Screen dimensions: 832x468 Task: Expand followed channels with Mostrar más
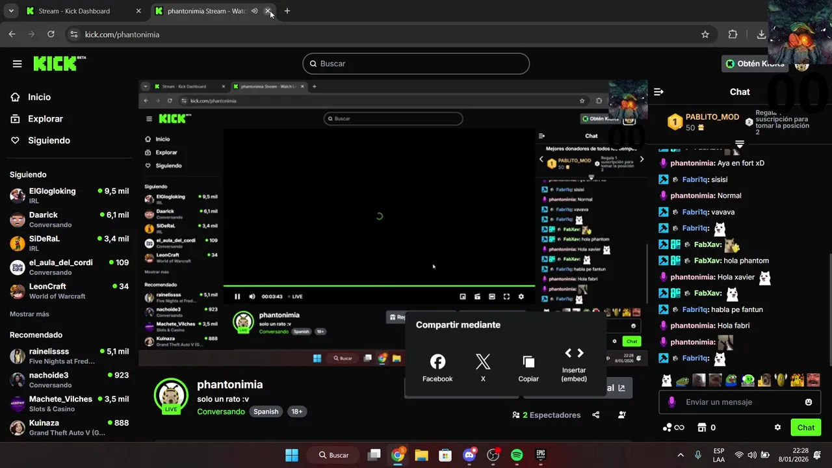tap(29, 314)
